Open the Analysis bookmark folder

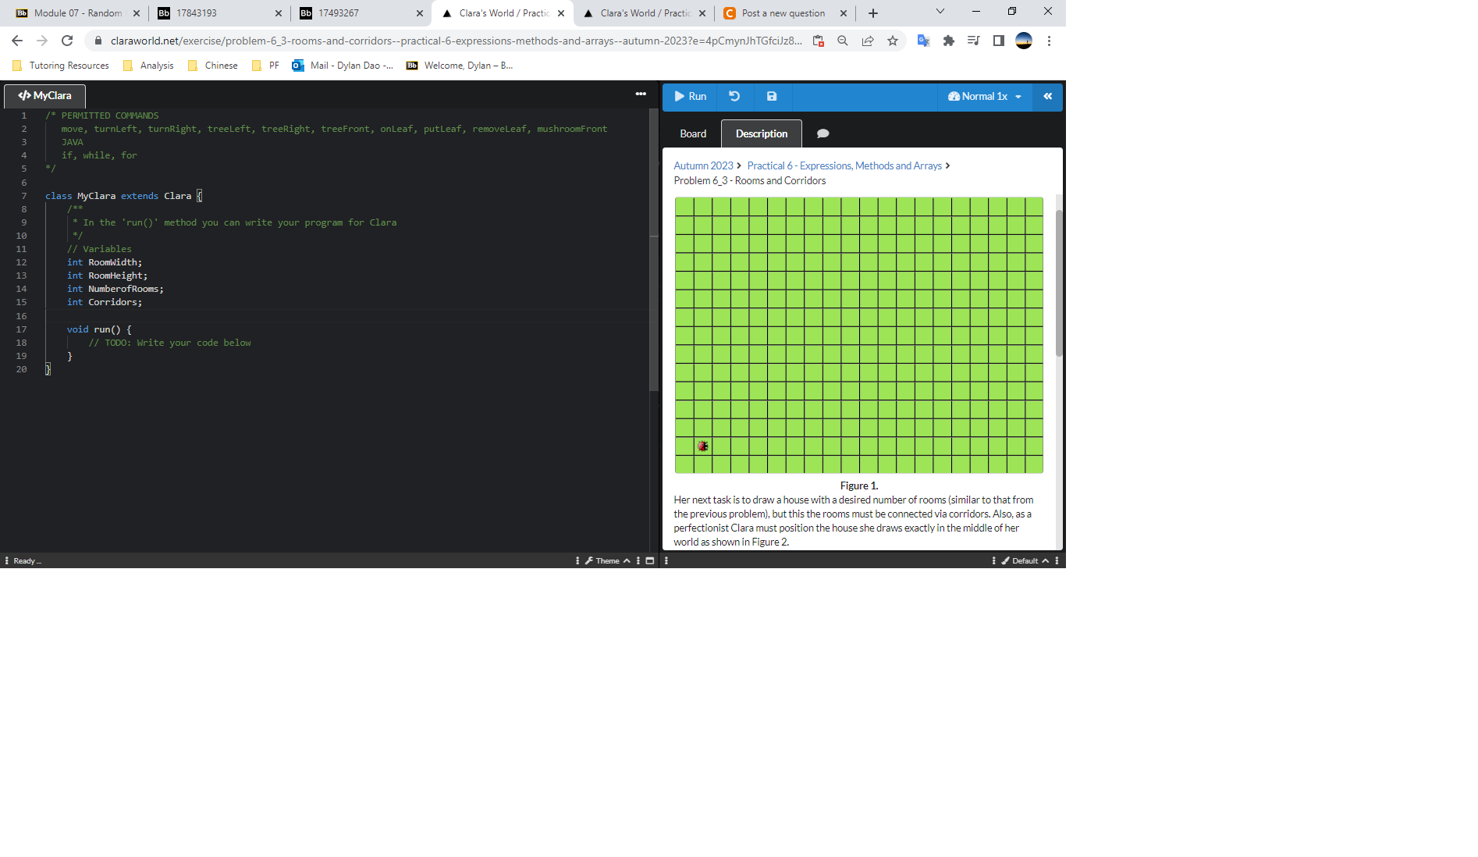[148, 66]
